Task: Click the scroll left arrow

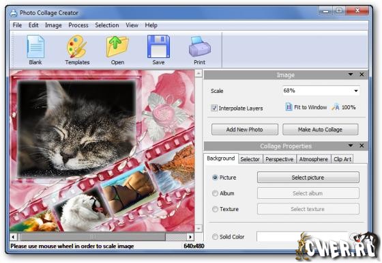Action: point(14,237)
